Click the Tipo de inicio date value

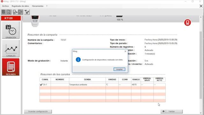coord(161,40)
